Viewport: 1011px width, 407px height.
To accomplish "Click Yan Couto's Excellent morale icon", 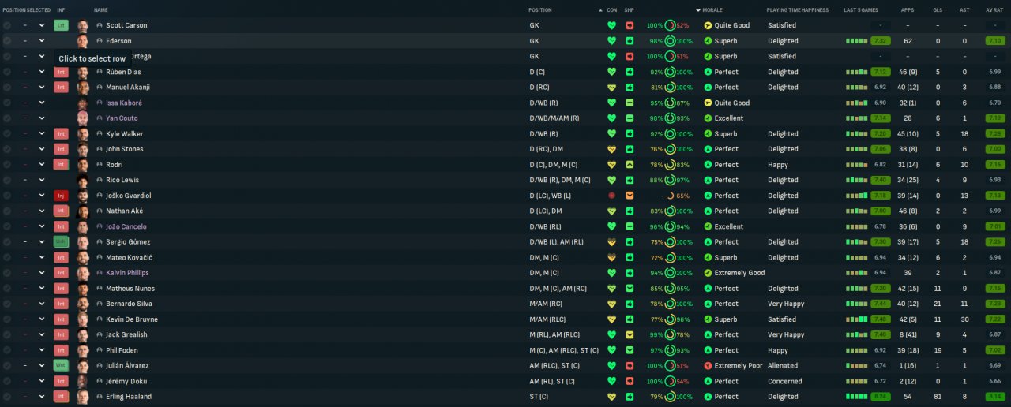I will tap(708, 118).
